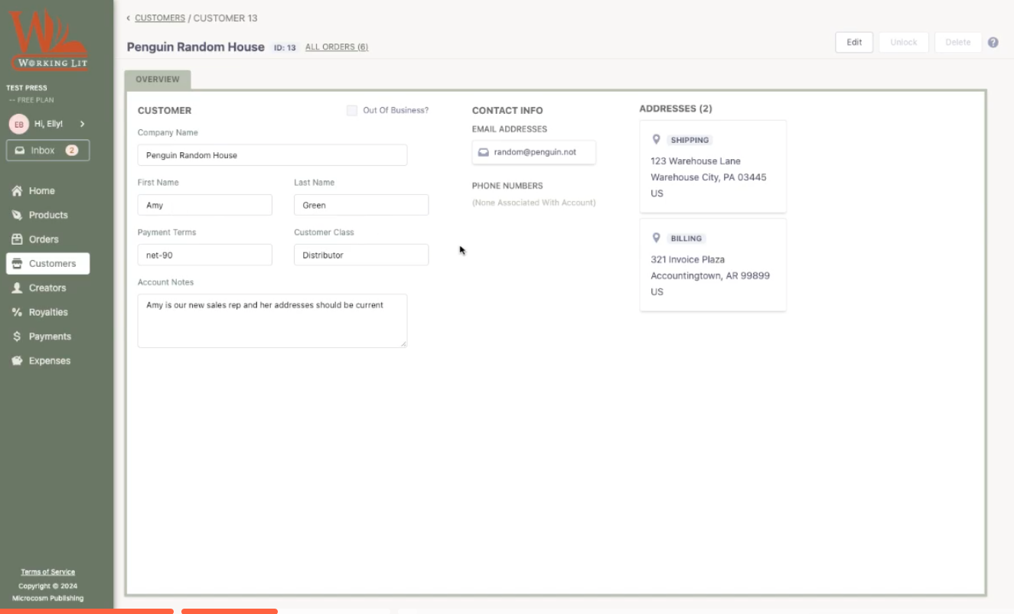Open the All Orders (6) link
1014x614 pixels.
[337, 47]
